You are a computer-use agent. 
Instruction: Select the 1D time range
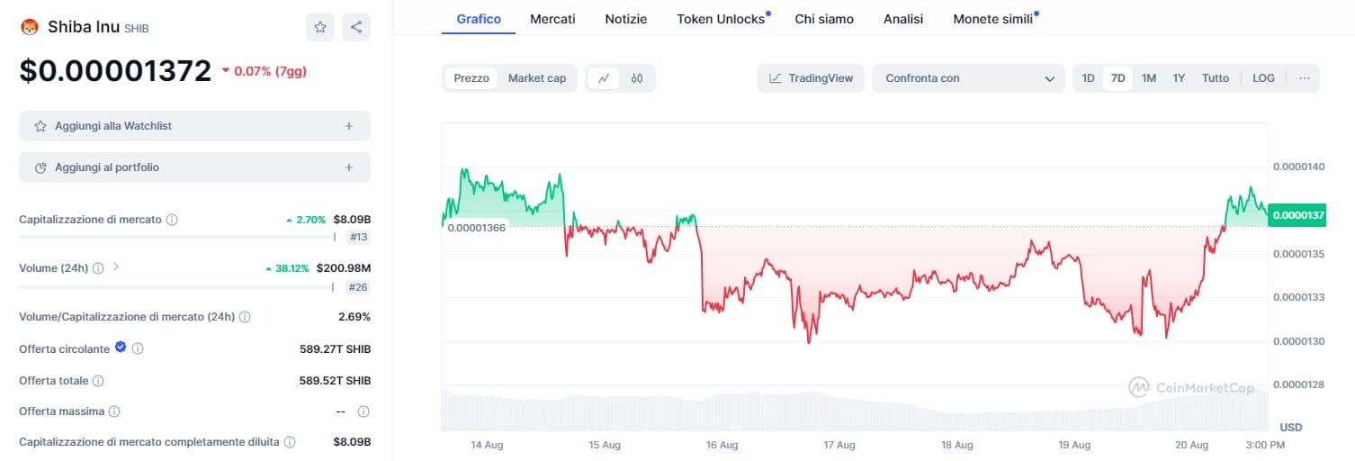click(x=1088, y=78)
